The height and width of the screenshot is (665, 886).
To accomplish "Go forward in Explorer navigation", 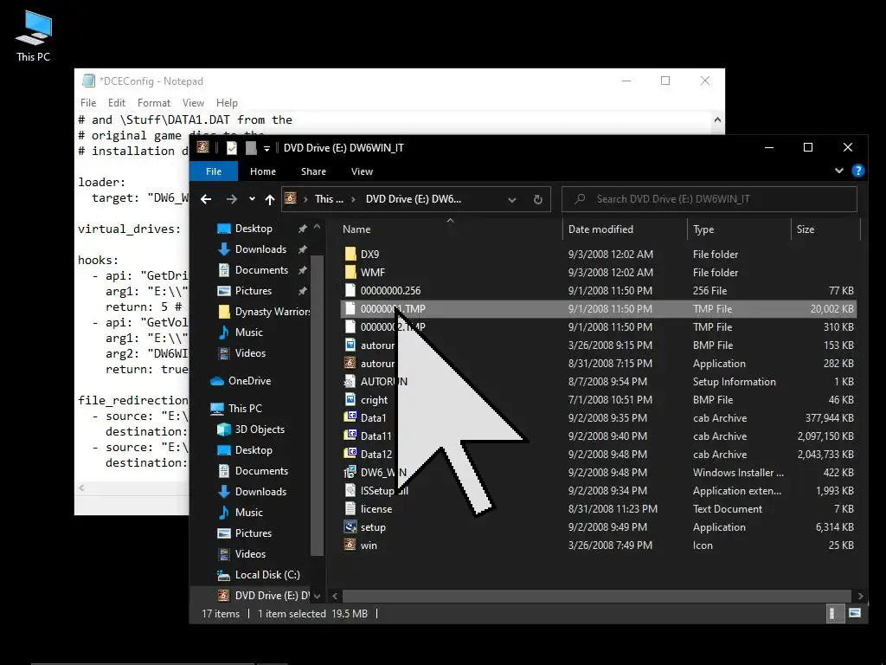I will pyautogui.click(x=232, y=199).
